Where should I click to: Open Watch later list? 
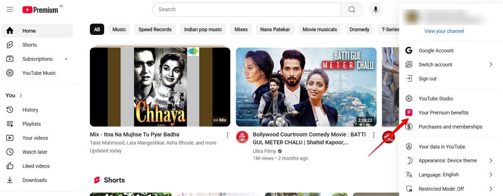tap(37, 152)
